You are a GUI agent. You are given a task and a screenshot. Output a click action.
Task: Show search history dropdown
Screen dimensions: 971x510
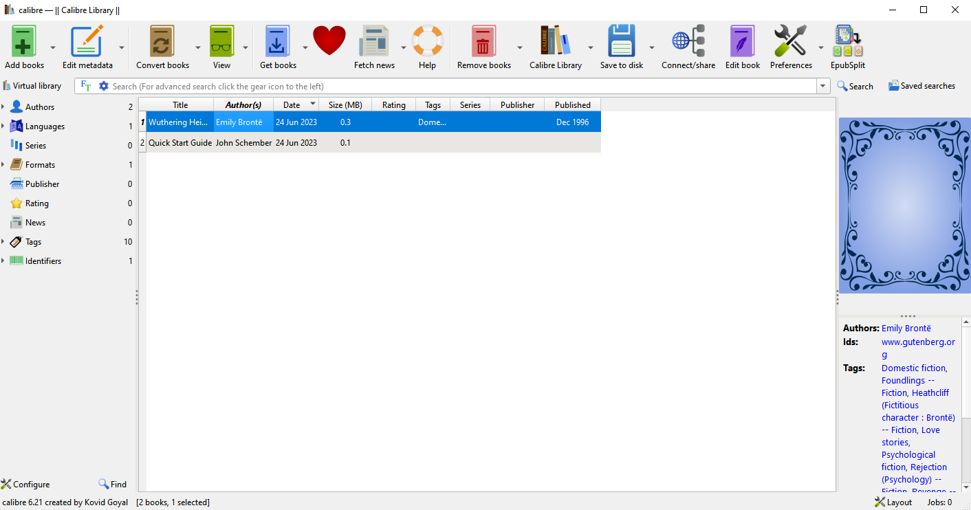[823, 86]
